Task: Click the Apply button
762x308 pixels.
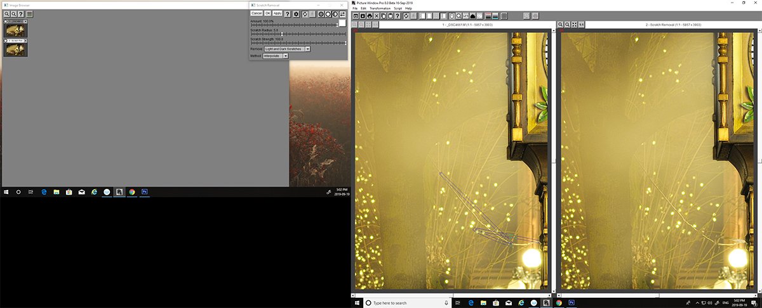Action: (277, 13)
